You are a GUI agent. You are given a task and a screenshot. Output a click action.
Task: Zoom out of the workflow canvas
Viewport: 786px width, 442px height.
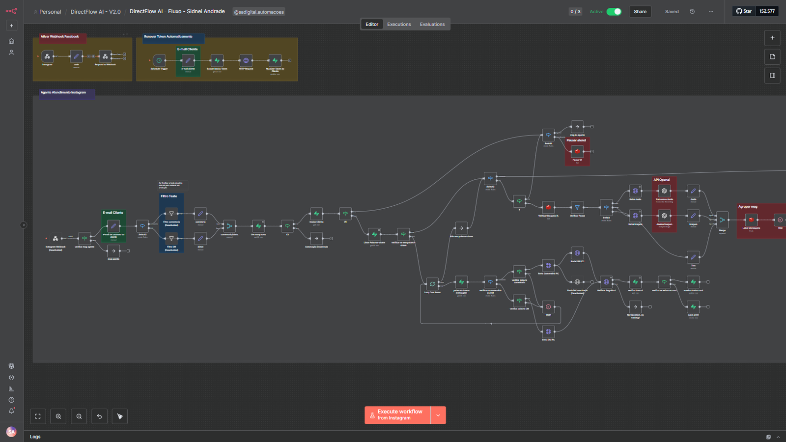coord(79,416)
